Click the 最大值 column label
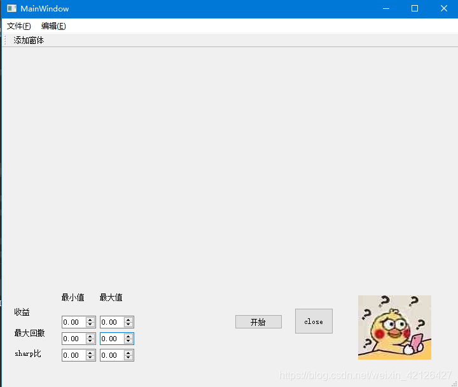The height and width of the screenshot is (387, 458). click(x=111, y=297)
